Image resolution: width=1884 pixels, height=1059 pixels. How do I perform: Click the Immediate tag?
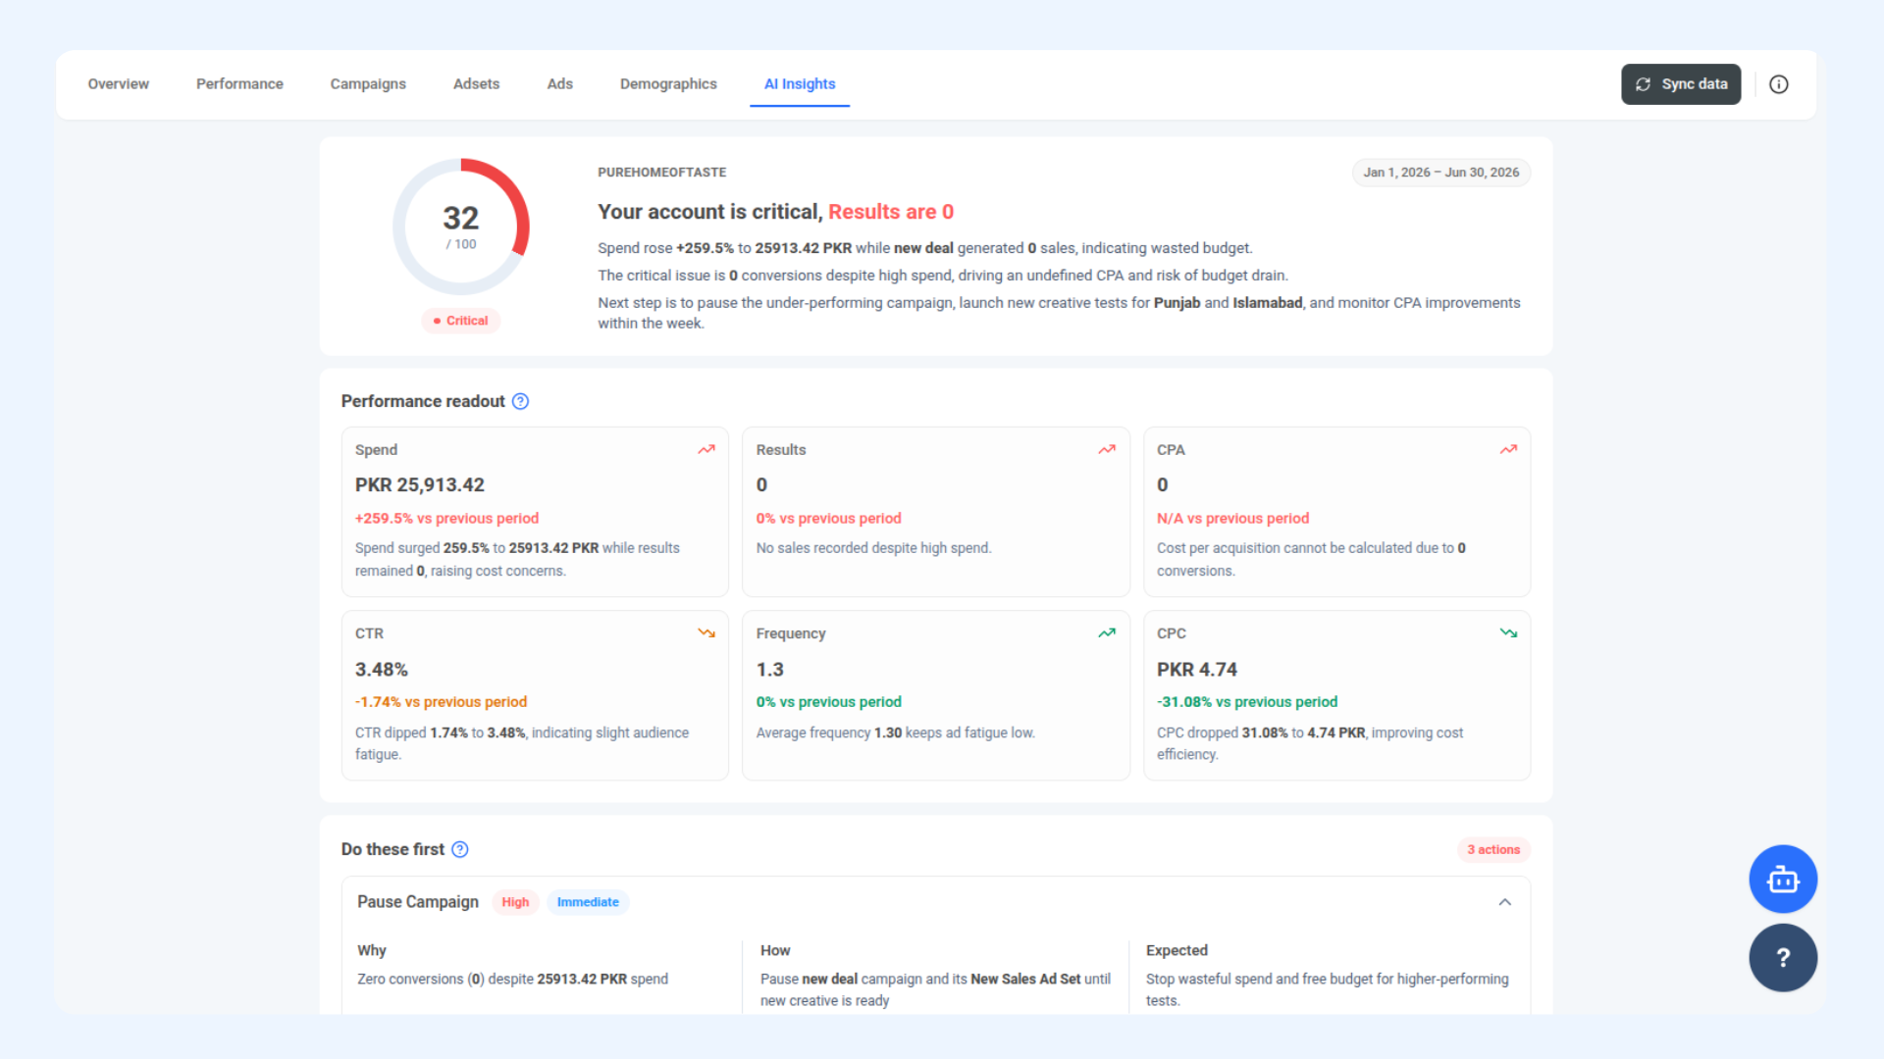tap(588, 902)
